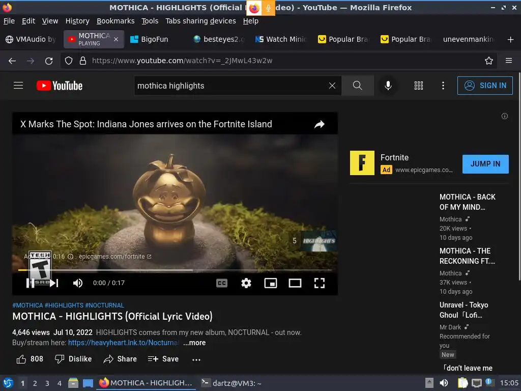Viewport: 521px width, 391px height.
Task: Open the heavyheart.lnk.to/Nocturnal link
Action: click(123, 343)
